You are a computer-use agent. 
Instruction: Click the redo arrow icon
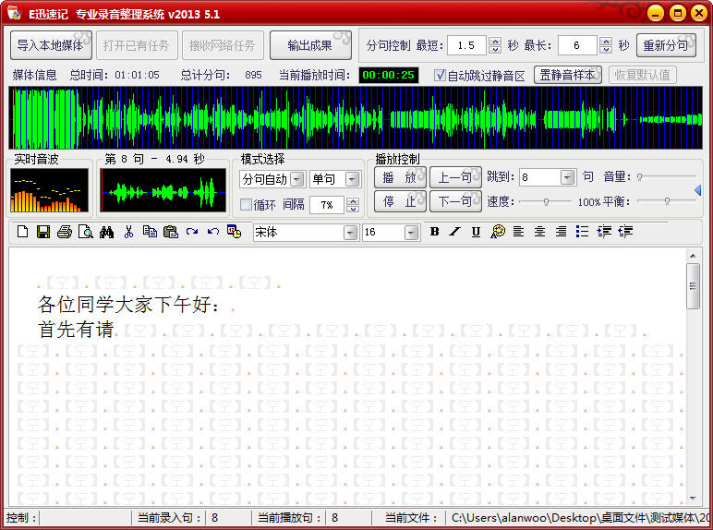[x=192, y=232]
